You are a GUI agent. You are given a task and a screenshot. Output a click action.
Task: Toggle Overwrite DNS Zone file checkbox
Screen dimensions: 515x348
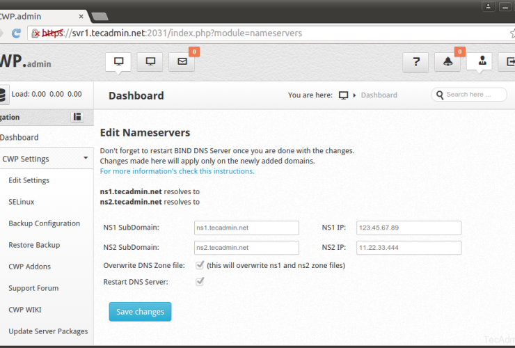(x=200, y=264)
